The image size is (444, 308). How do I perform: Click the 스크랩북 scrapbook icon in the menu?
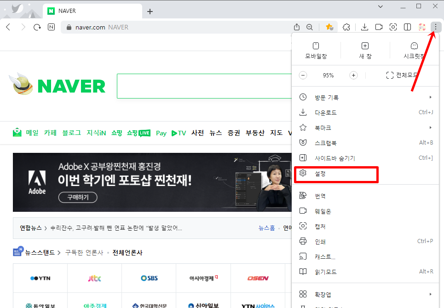pos(303,143)
